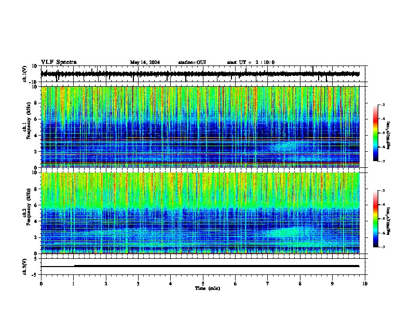Click the time axis tick label "8"
The image size is (411, 318).
point(300,284)
